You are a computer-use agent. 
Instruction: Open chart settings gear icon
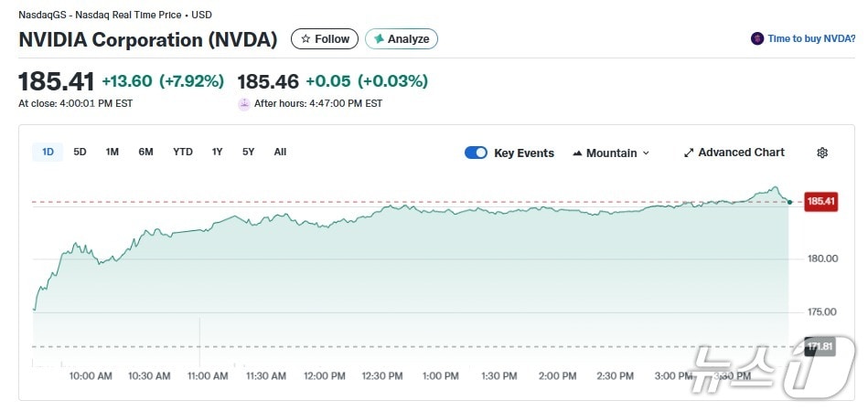tap(822, 153)
